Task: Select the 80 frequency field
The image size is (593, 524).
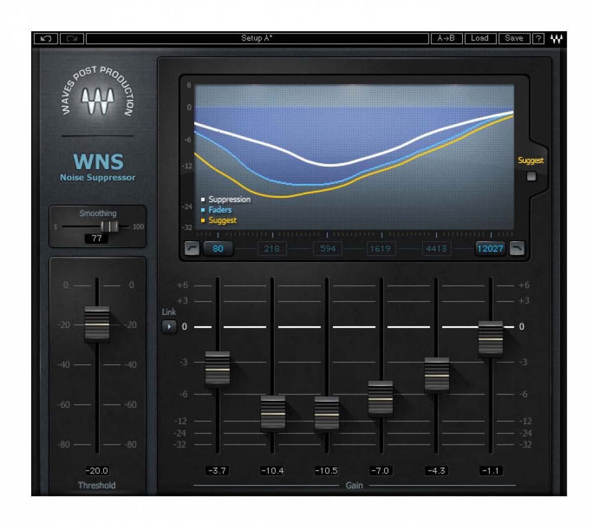Action: (x=218, y=248)
